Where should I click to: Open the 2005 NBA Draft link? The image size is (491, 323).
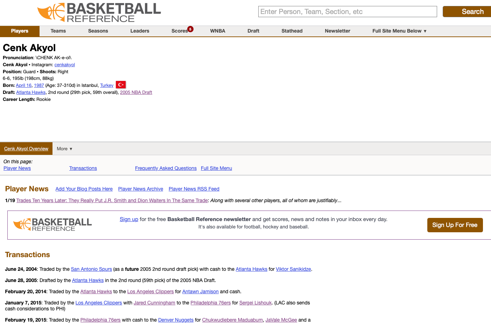coord(136,92)
